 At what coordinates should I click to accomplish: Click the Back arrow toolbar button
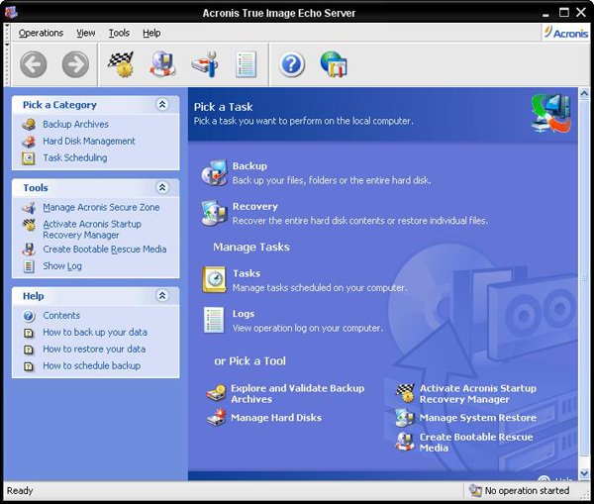click(x=34, y=64)
